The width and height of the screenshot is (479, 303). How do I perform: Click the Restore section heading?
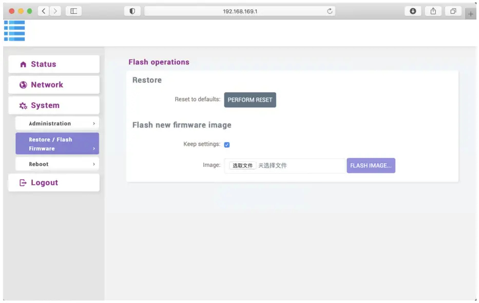coord(147,80)
